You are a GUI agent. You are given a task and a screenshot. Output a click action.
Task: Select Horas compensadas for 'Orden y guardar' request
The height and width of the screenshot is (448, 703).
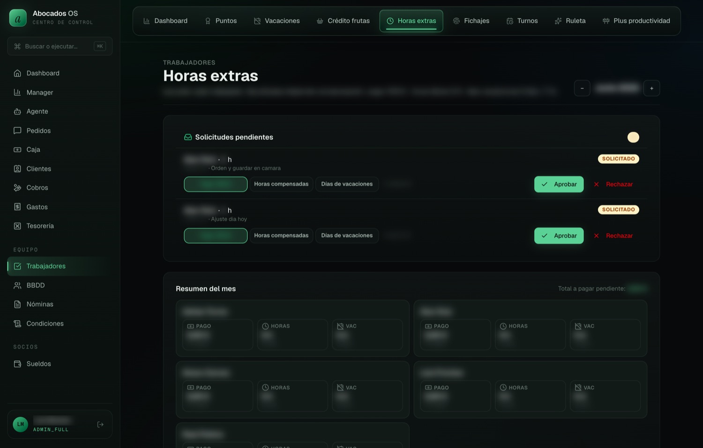point(281,184)
